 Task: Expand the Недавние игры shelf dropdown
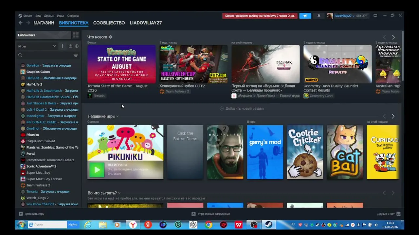(x=118, y=117)
